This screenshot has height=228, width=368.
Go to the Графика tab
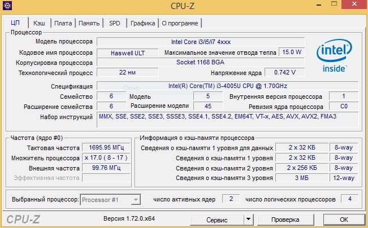coord(142,23)
